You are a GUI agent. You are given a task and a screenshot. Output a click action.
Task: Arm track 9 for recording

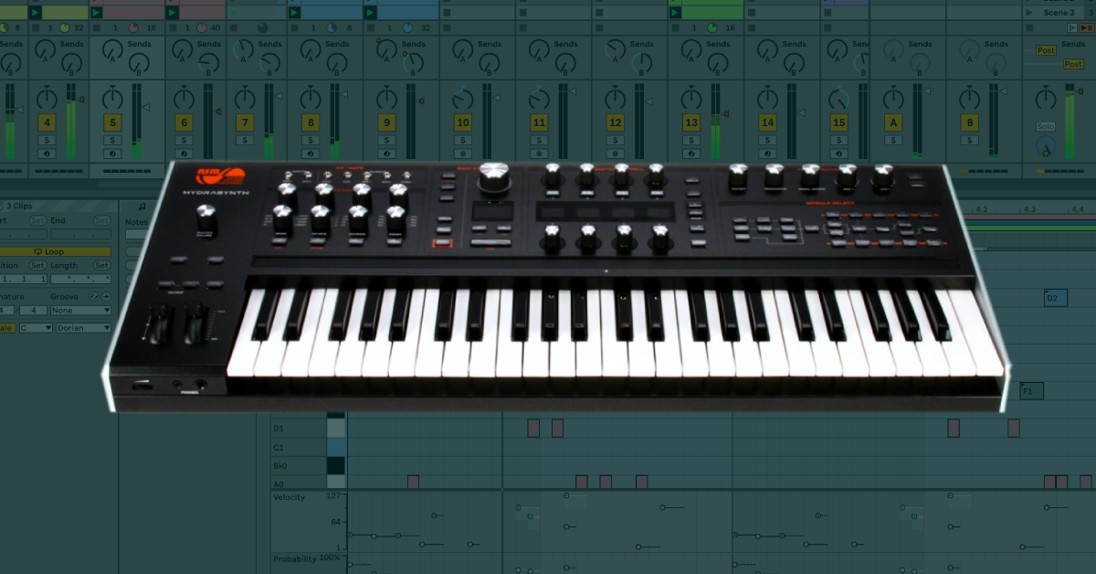tap(386, 154)
